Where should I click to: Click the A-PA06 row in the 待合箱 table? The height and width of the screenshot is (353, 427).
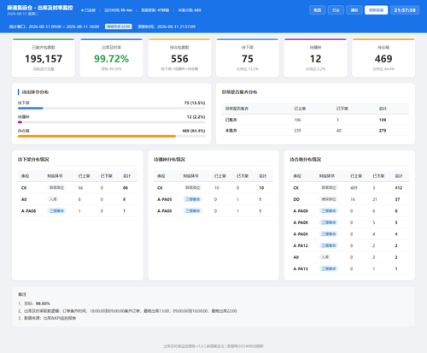click(349, 222)
